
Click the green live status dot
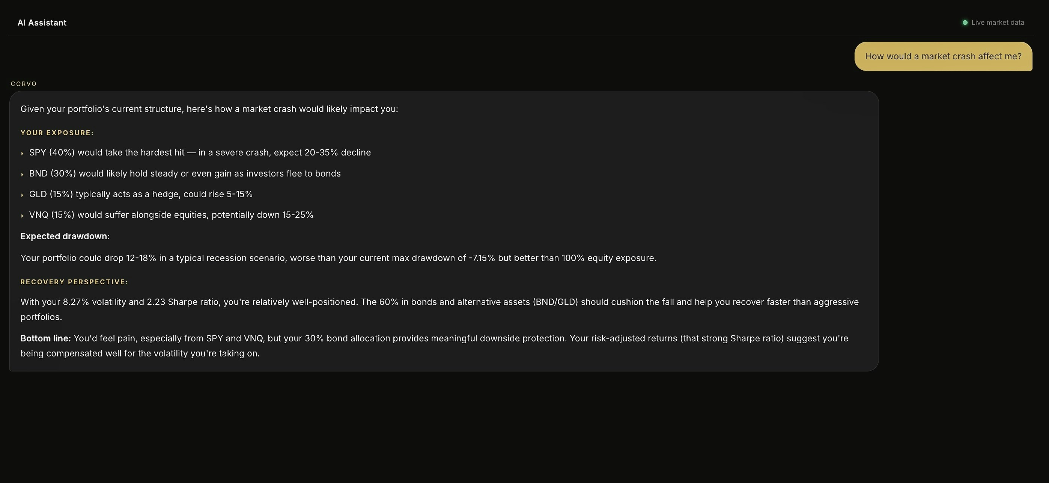[965, 23]
